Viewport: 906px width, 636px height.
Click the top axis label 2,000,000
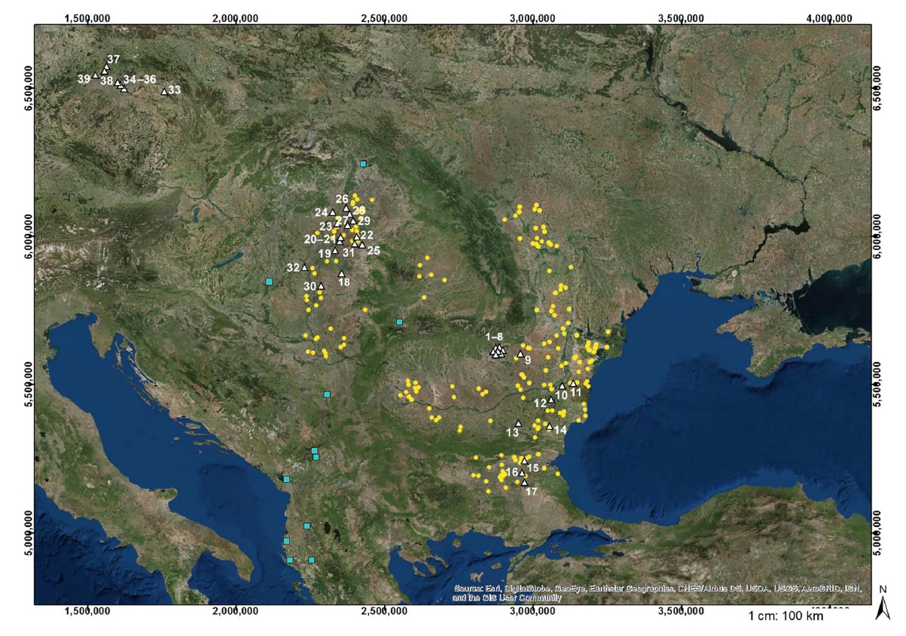point(235,18)
